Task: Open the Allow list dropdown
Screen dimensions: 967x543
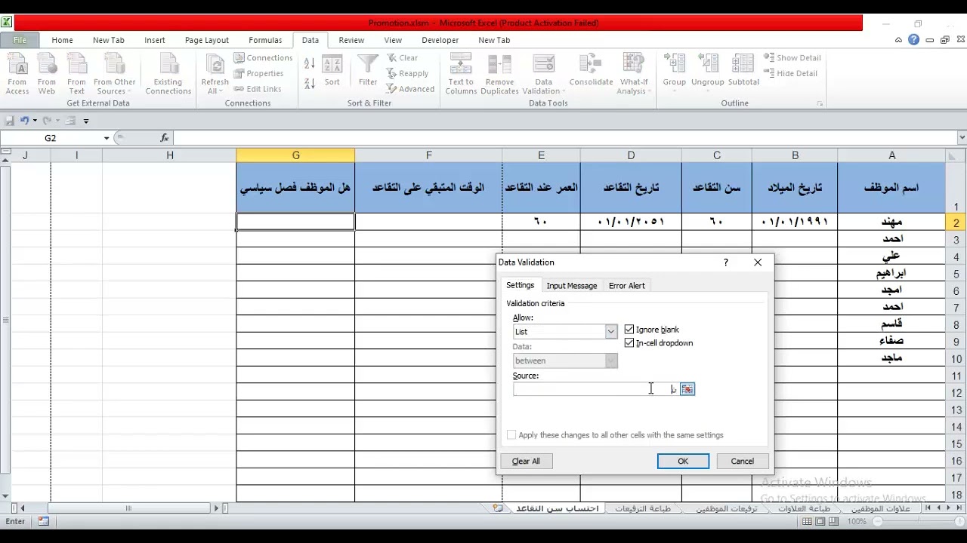Action: point(610,332)
